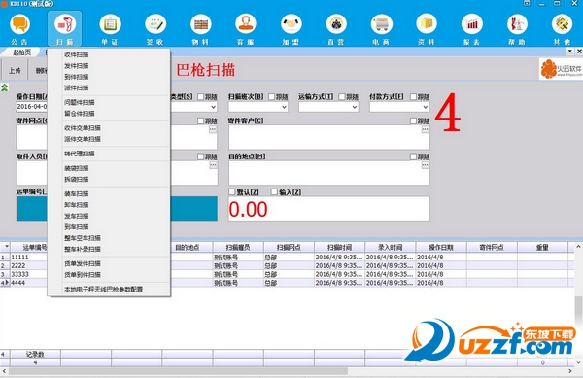This screenshot has height=378, width=583.
Task: Toggle 跟随 checkbox beside 扫描班次[B]
Action: [271, 96]
